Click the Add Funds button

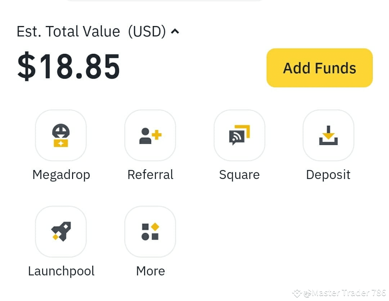click(x=319, y=68)
